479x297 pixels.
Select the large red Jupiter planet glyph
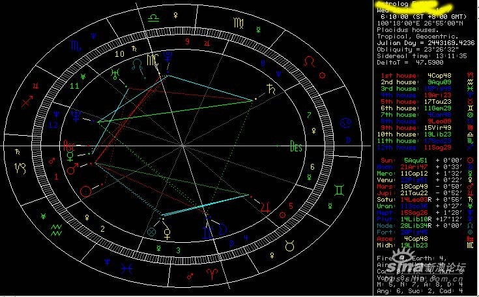(265, 207)
